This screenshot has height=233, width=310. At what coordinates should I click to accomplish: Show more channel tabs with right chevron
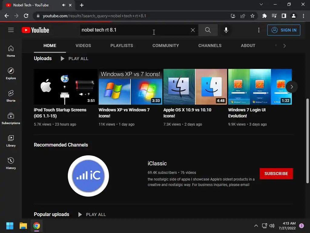coord(284,46)
